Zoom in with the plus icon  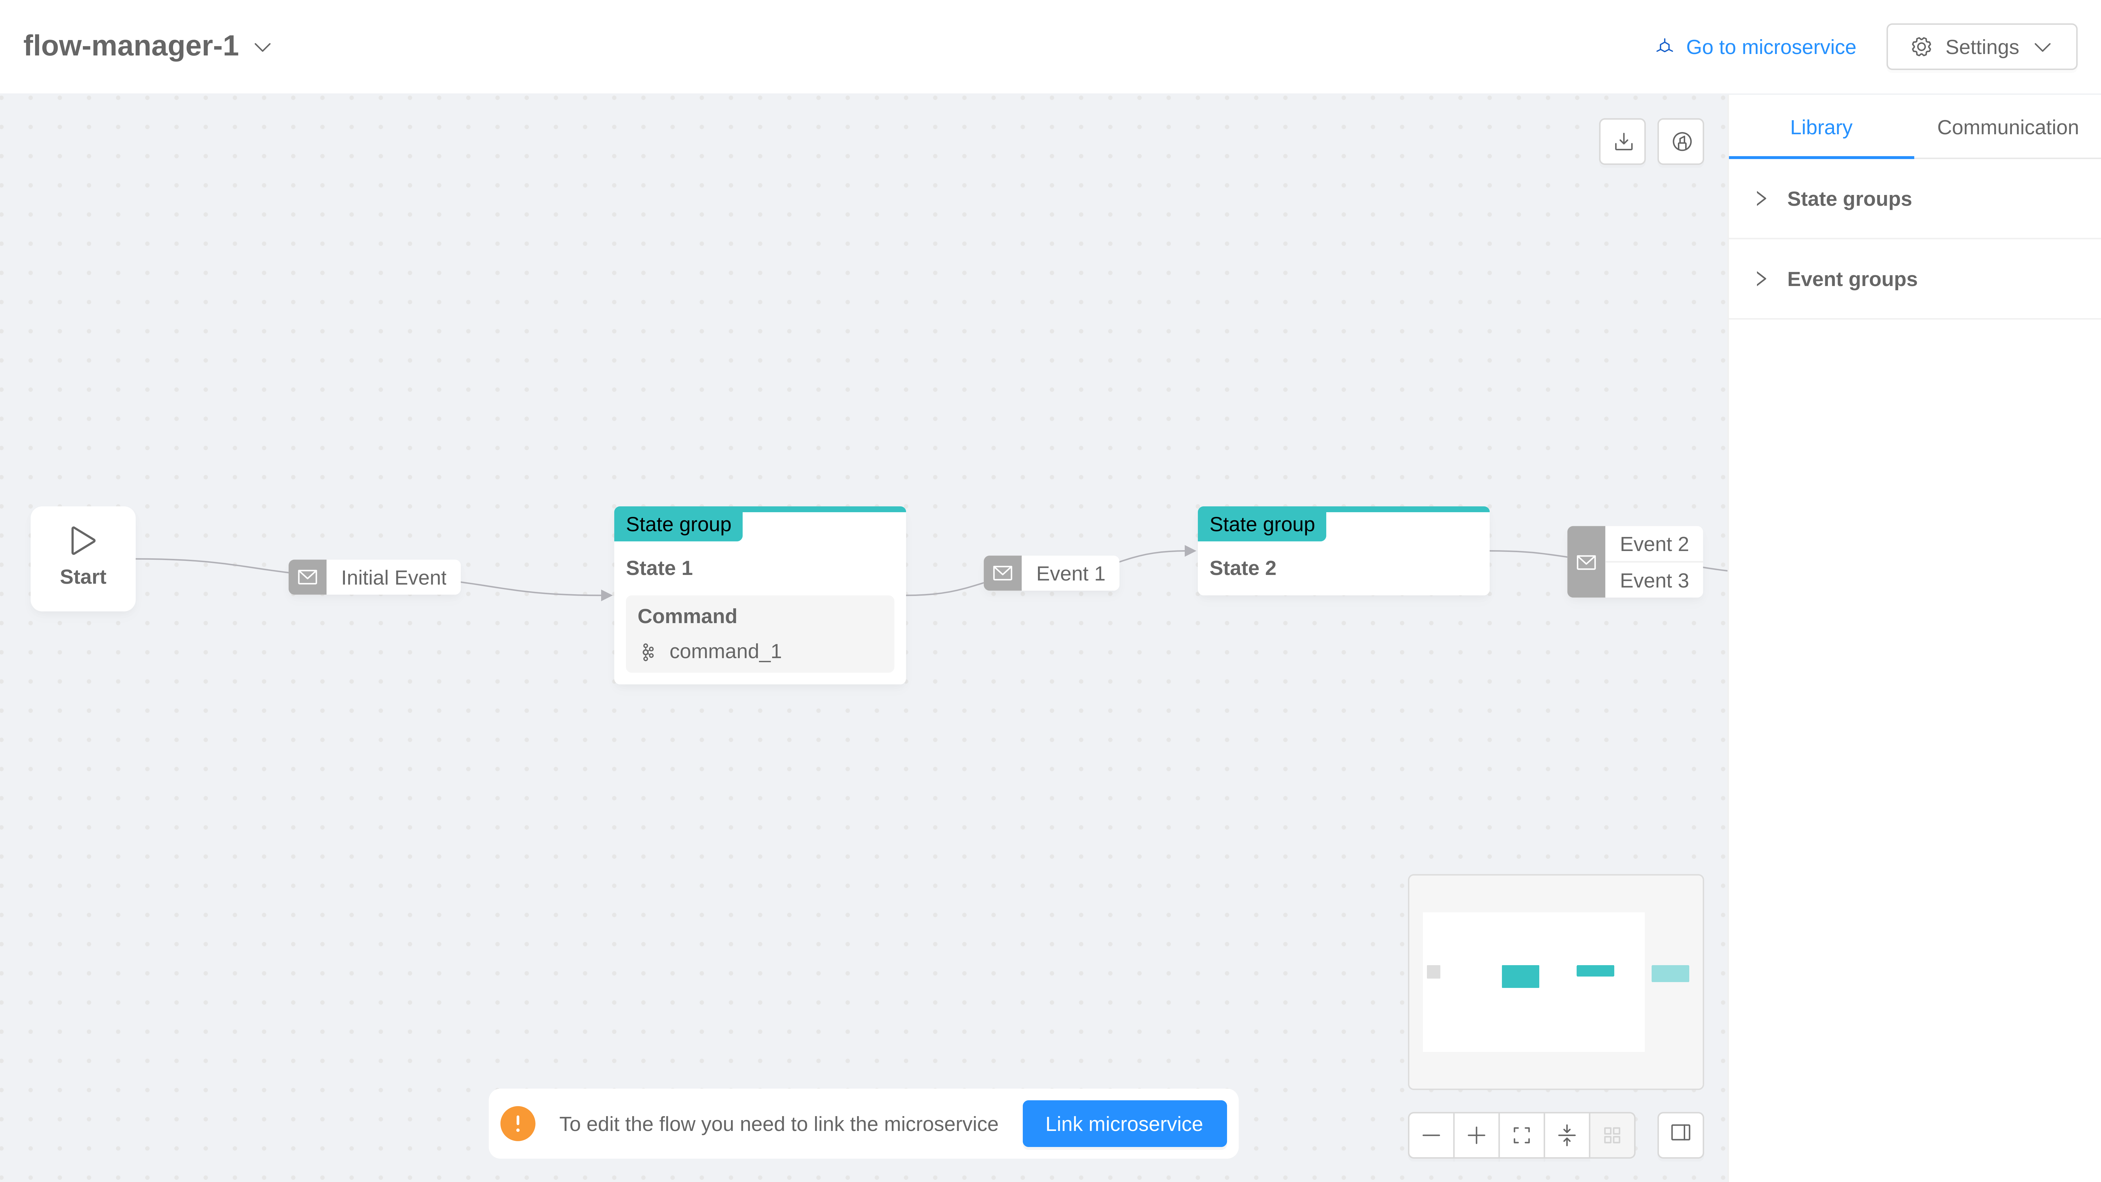(1476, 1135)
